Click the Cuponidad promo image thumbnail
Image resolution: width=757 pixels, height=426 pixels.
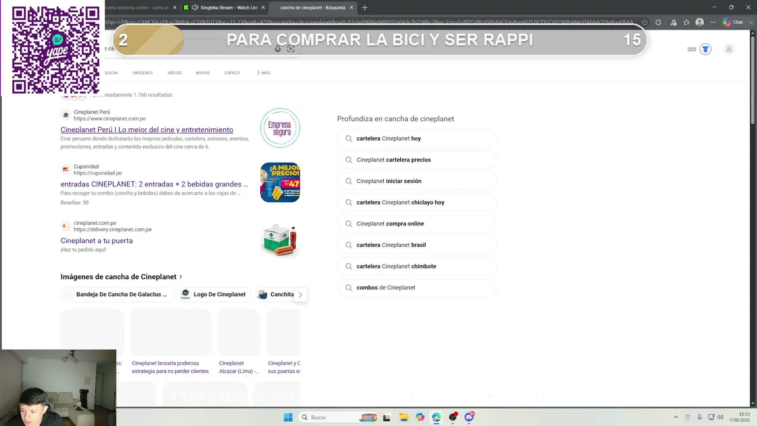click(x=280, y=182)
